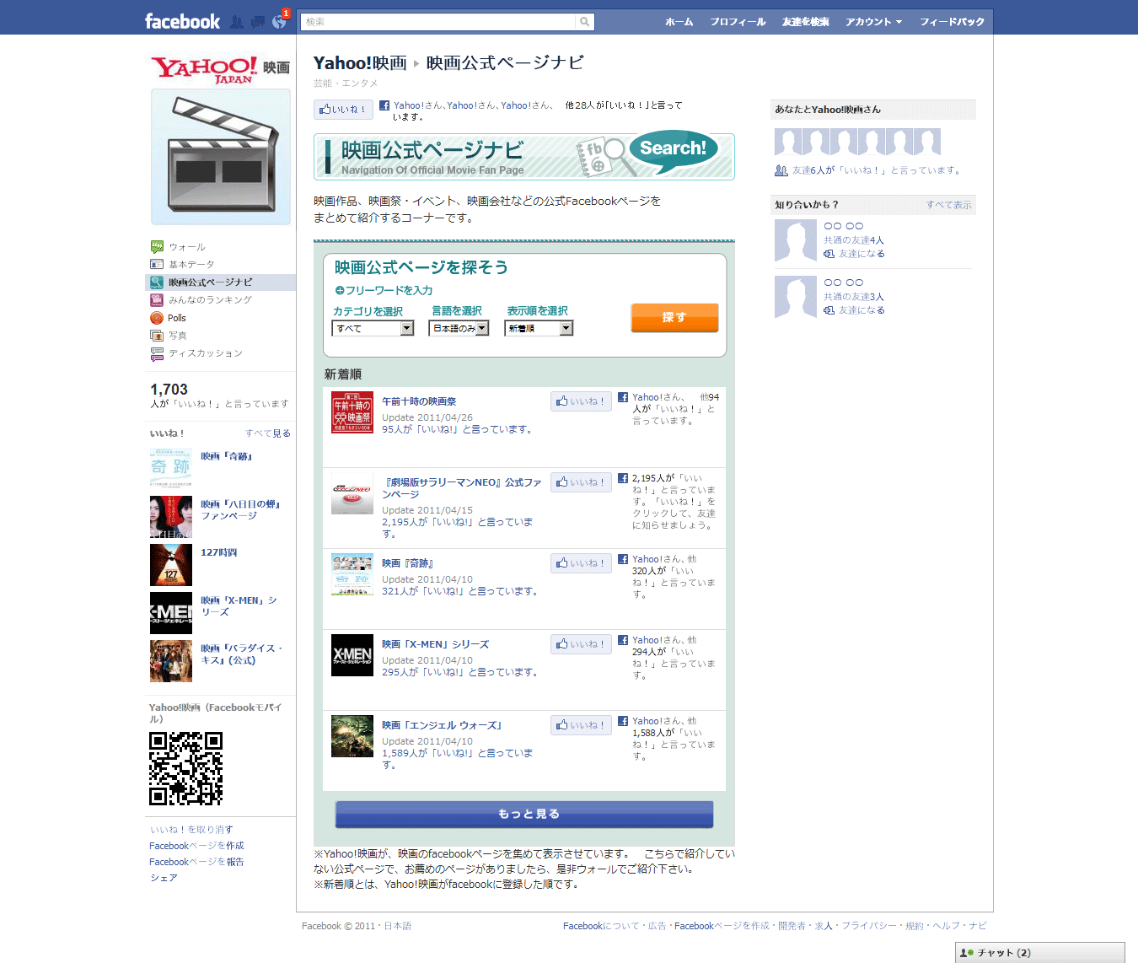1138x963 pixels.
Task: Select 映画公式ページナビ sidebar tab
Action: [x=221, y=282]
